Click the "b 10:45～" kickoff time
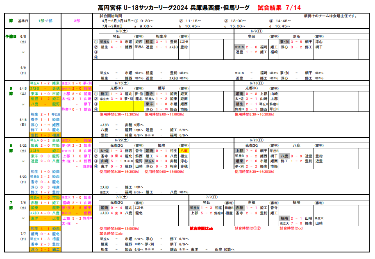The width and height of the screenshot is (375, 259). tap(190, 26)
